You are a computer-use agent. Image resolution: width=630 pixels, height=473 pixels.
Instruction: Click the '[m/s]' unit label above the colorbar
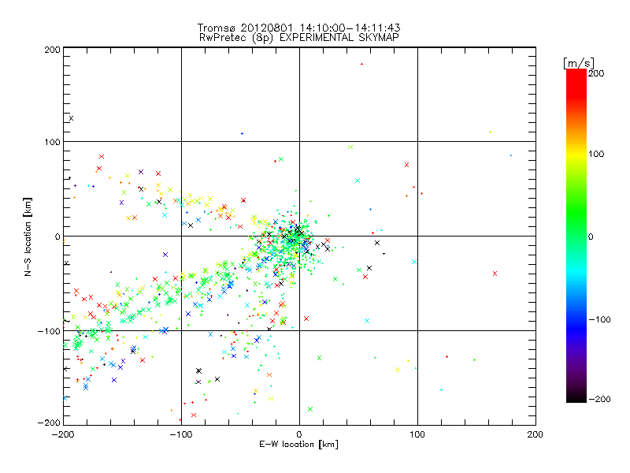579,63
